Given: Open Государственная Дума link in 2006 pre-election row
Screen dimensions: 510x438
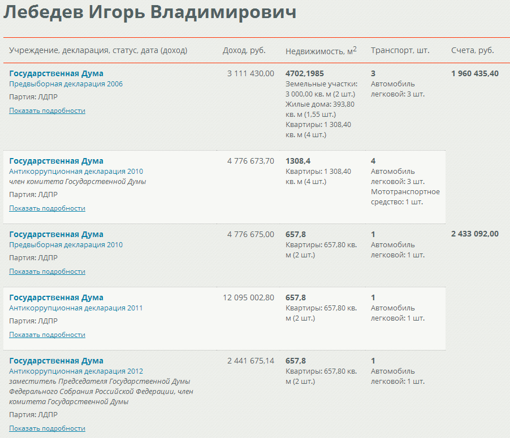Looking at the screenshot, I should pos(56,73).
